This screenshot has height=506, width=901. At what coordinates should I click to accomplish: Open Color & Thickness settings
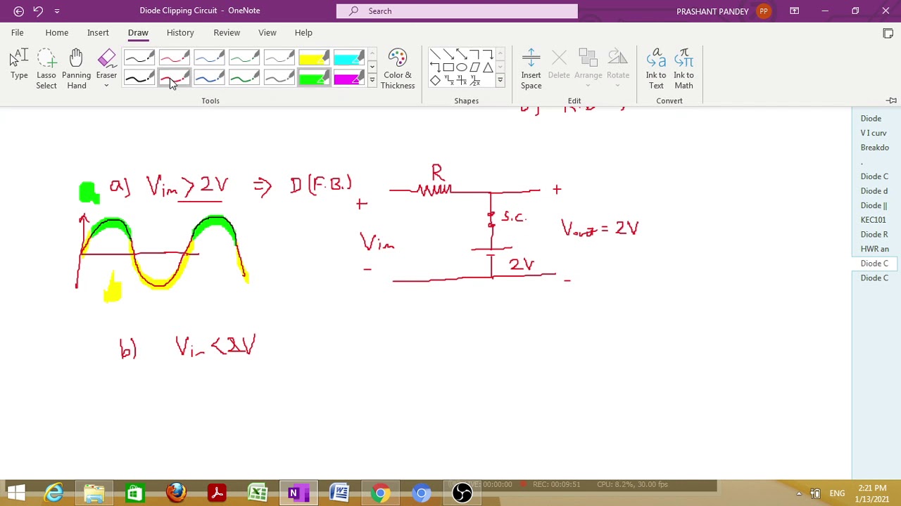[398, 68]
